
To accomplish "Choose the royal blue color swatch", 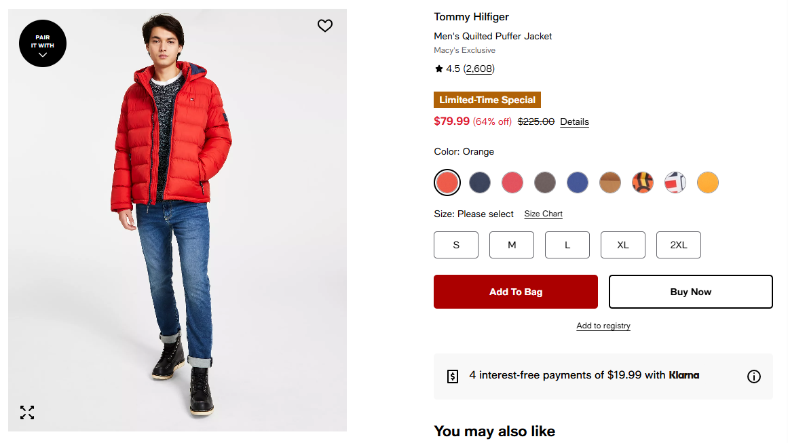I will pos(578,182).
